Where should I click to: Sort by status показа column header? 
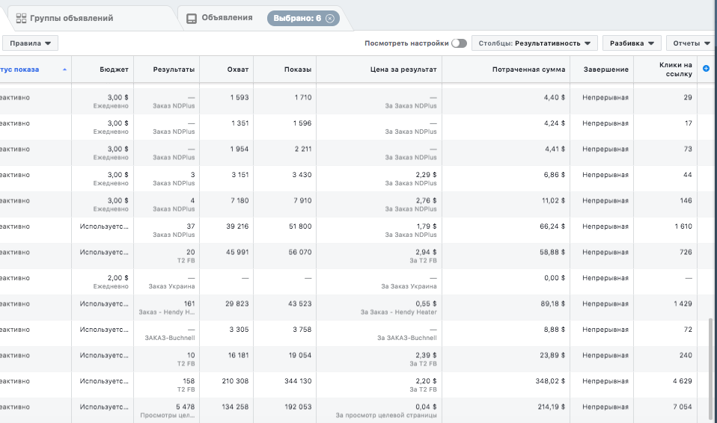click(x=19, y=70)
